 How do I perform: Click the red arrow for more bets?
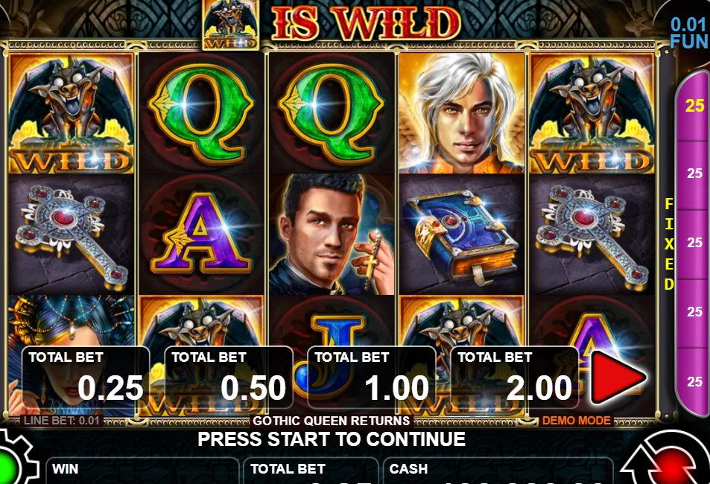coord(618,378)
